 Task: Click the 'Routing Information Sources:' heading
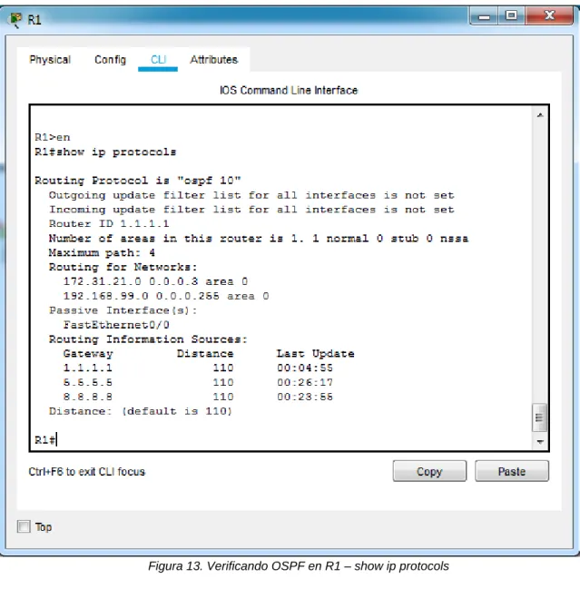coord(148,339)
